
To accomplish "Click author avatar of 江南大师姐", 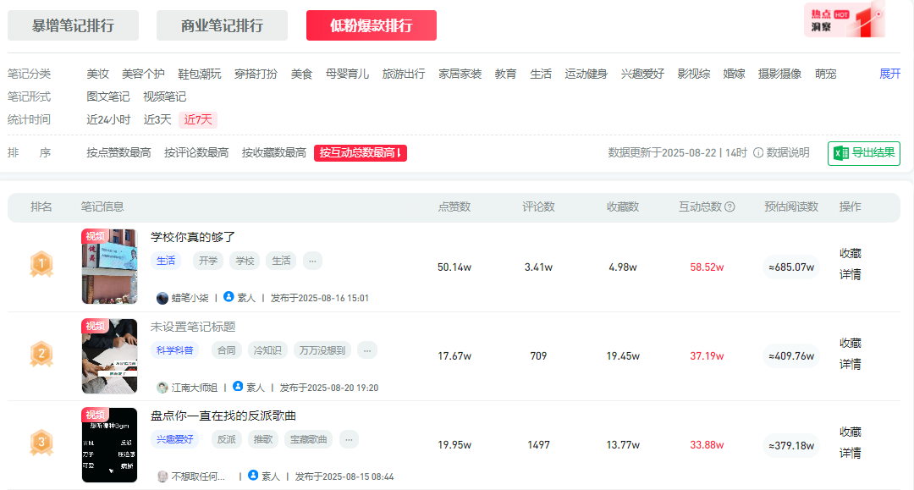I will tap(162, 388).
